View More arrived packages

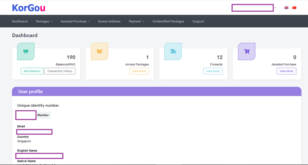pyautogui.click(x=139, y=71)
